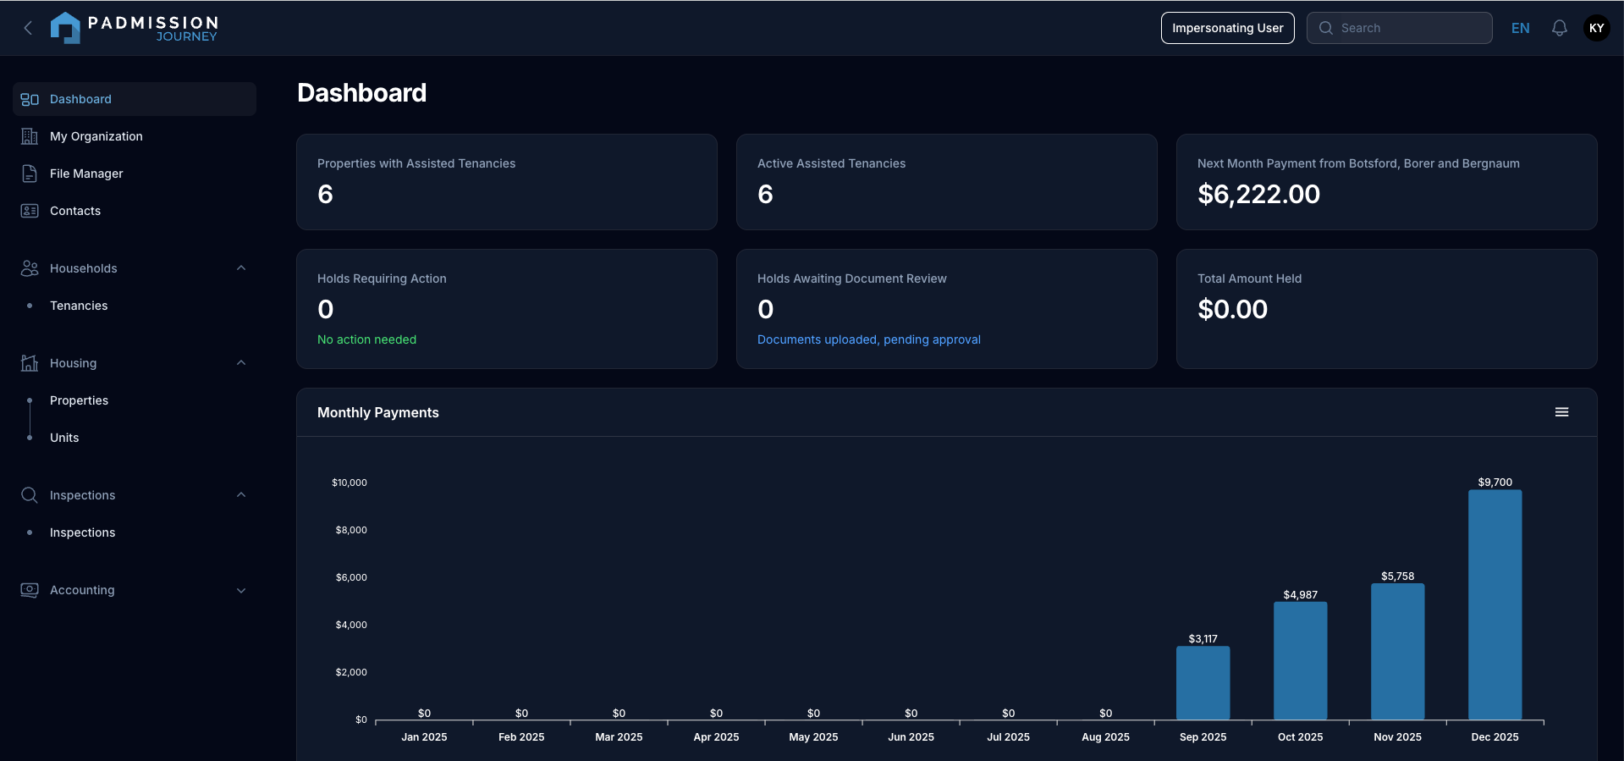Click the My Organization building icon
The height and width of the screenshot is (761, 1624).
tap(30, 136)
